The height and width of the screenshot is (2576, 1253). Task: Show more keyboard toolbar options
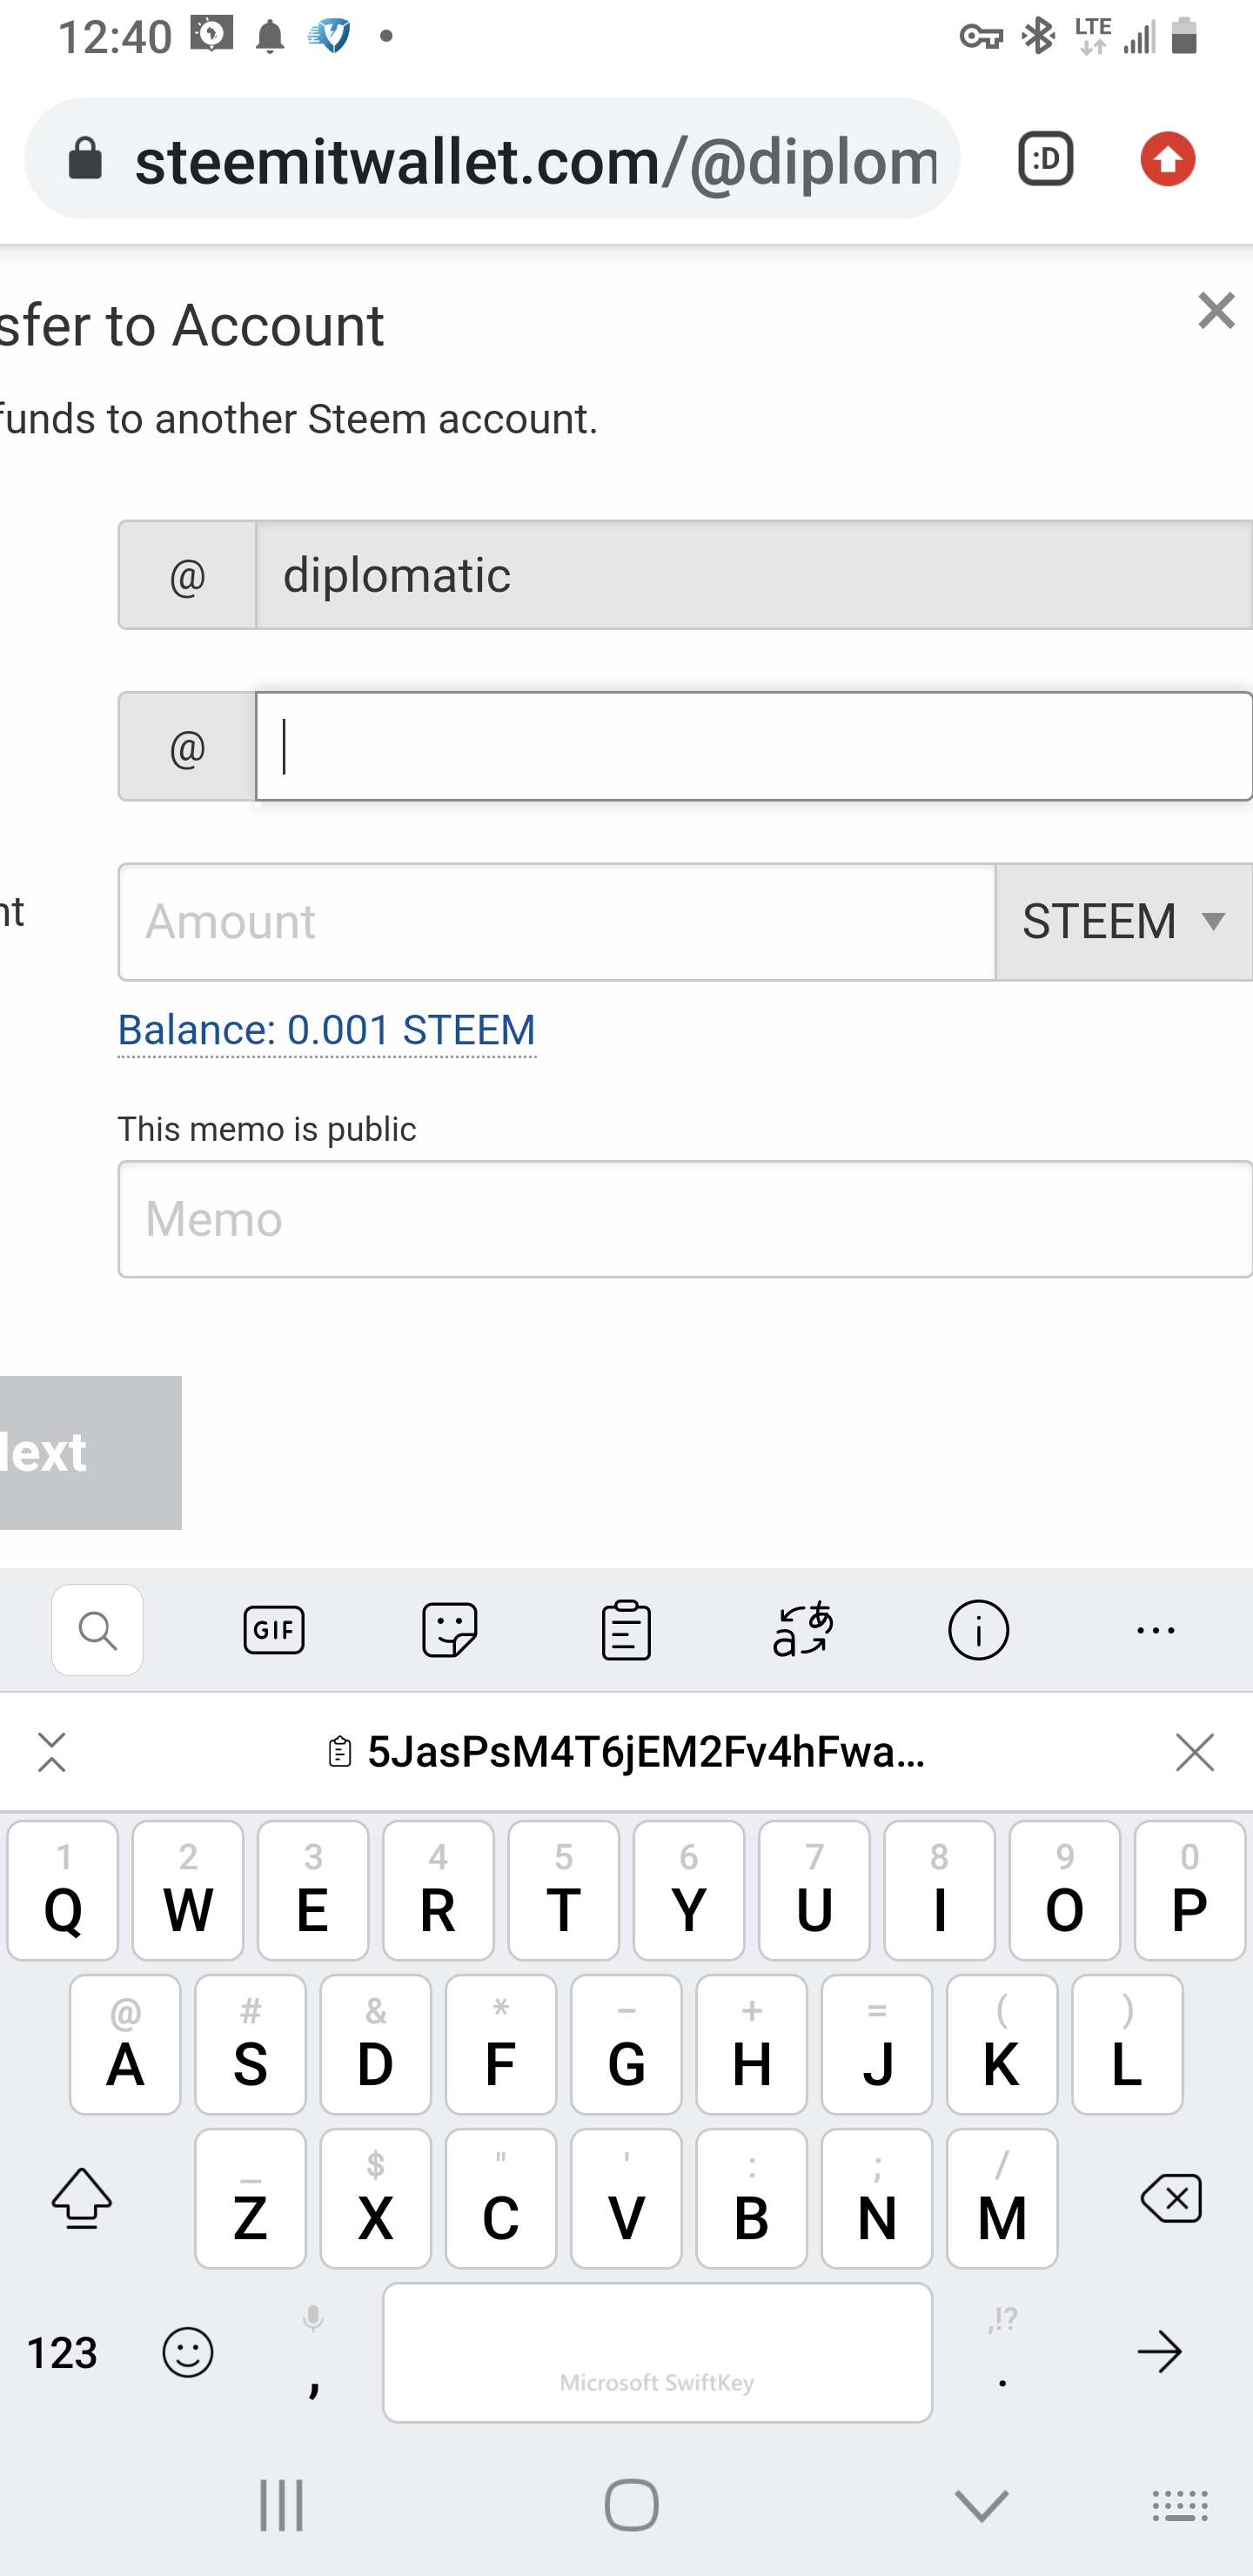pyautogui.click(x=1155, y=1630)
